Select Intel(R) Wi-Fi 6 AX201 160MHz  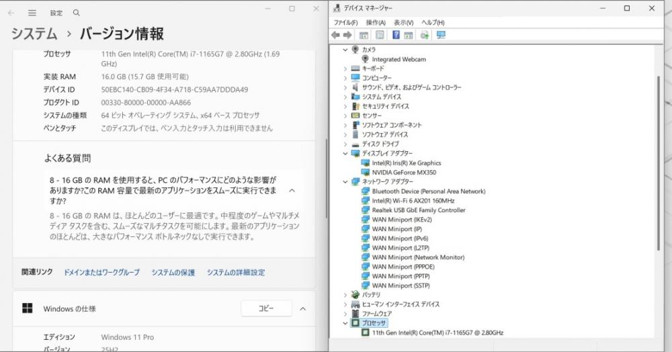[413, 200]
